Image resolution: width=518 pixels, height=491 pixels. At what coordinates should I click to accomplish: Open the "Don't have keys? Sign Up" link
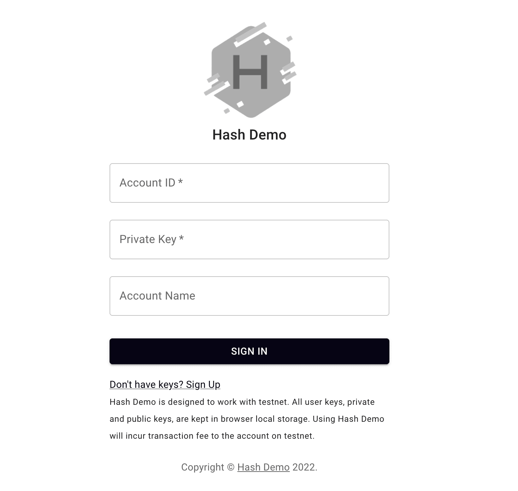point(165,384)
